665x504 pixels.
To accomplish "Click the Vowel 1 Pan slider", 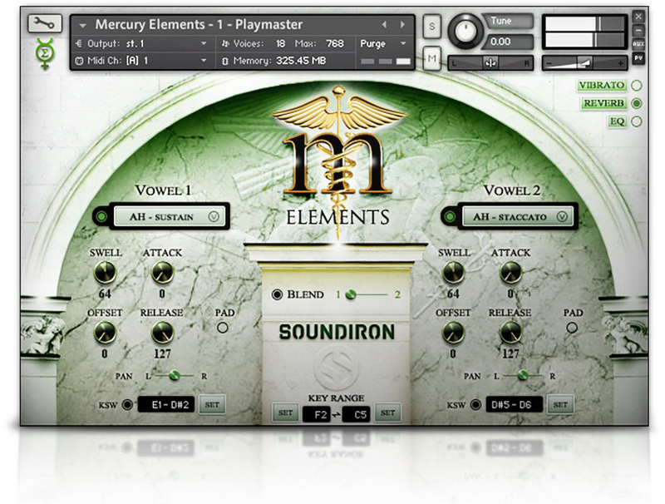I will [175, 375].
